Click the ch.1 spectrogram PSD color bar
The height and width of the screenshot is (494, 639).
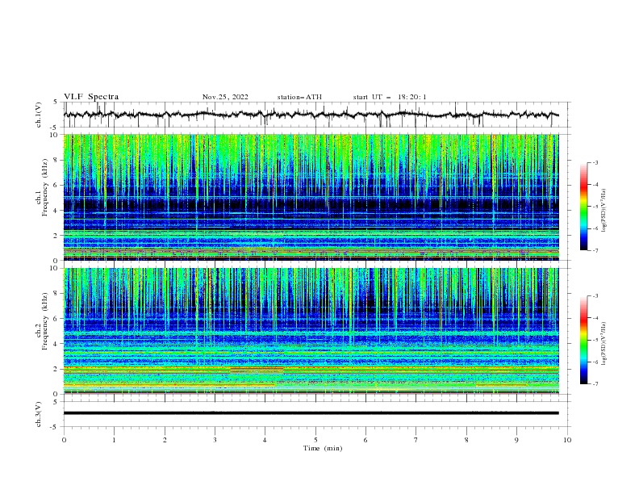584,207
